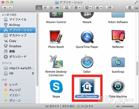Click the Skype name label
Image resolution: width=139 pixels, height=109 pixels.
tap(56, 97)
